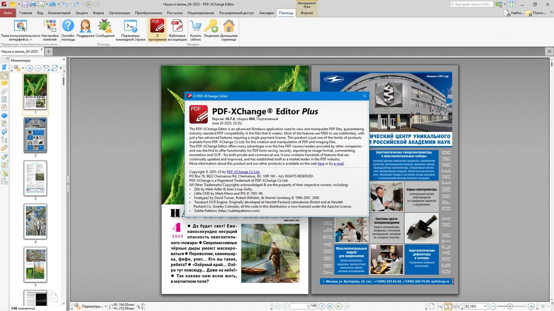Select page 2 thumbnail

tap(35, 135)
